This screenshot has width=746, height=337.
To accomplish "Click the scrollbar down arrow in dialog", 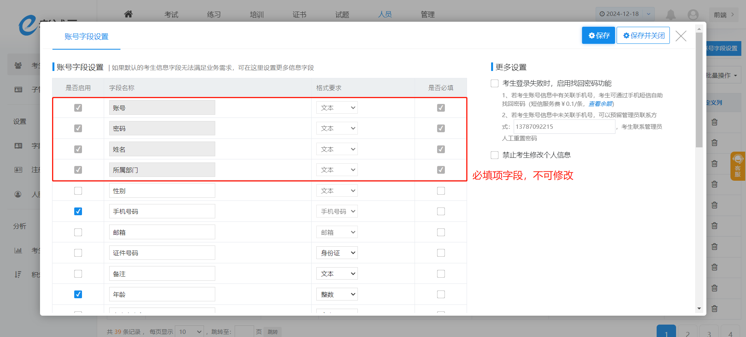I will tap(699, 309).
